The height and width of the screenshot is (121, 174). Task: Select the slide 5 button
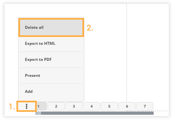click(109, 106)
